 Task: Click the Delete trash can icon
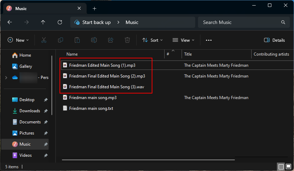(127, 40)
